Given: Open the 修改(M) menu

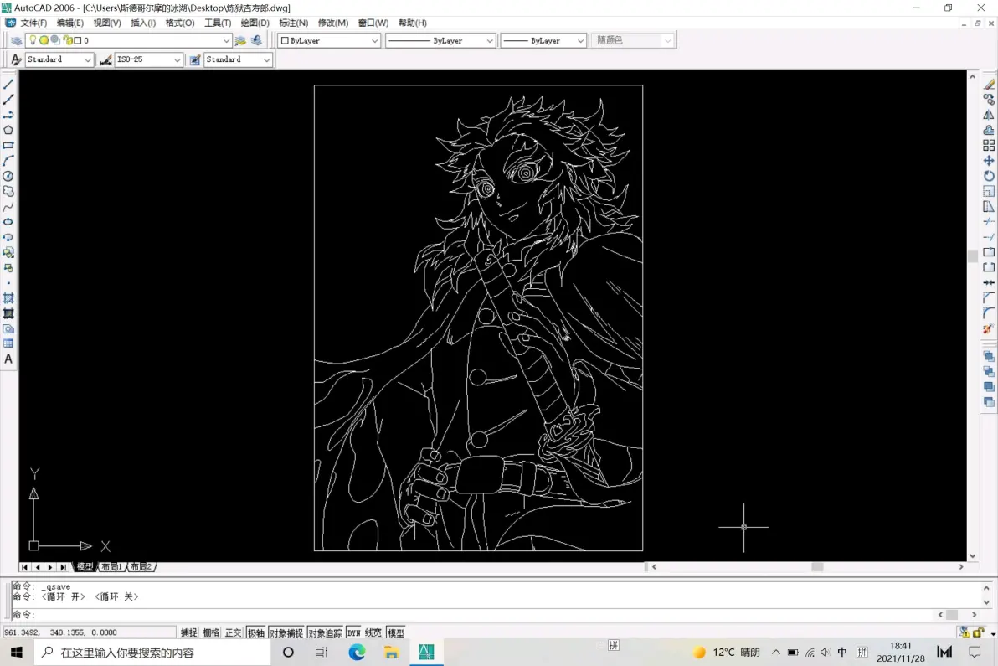Looking at the screenshot, I should (x=333, y=23).
